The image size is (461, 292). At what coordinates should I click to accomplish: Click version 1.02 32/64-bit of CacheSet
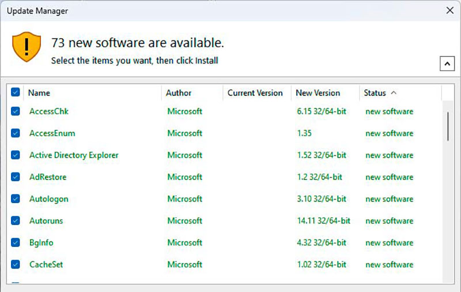tap(322, 264)
